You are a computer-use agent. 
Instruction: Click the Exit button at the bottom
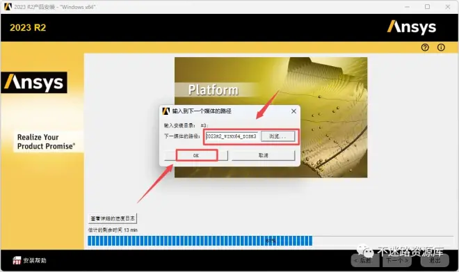pos(435,261)
